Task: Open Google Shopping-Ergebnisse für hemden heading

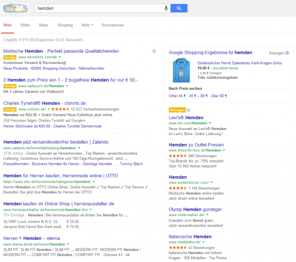Action: [210, 53]
